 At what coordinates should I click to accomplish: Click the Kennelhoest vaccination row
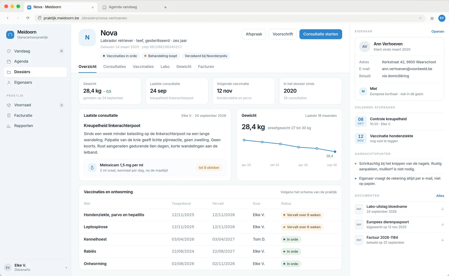point(210,239)
